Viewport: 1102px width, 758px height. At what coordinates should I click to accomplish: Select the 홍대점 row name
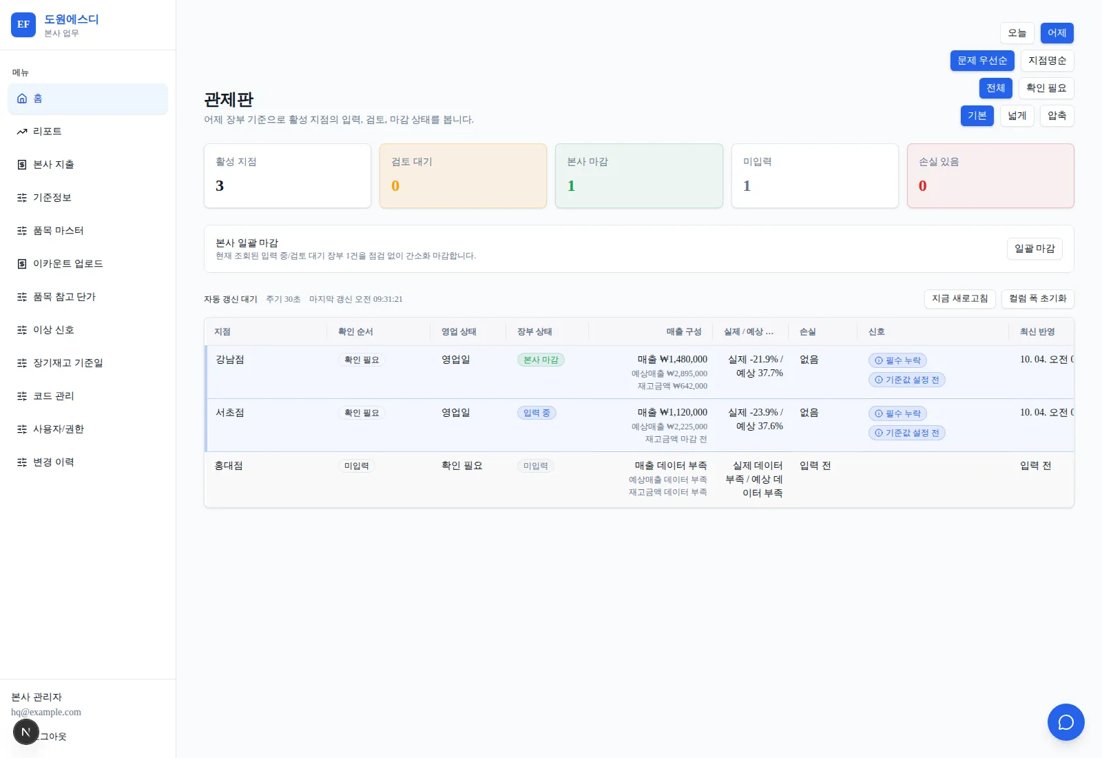(x=229, y=466)
